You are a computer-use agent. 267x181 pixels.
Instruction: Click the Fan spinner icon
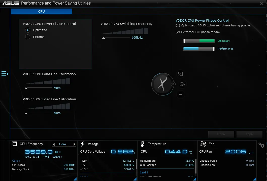203,144
